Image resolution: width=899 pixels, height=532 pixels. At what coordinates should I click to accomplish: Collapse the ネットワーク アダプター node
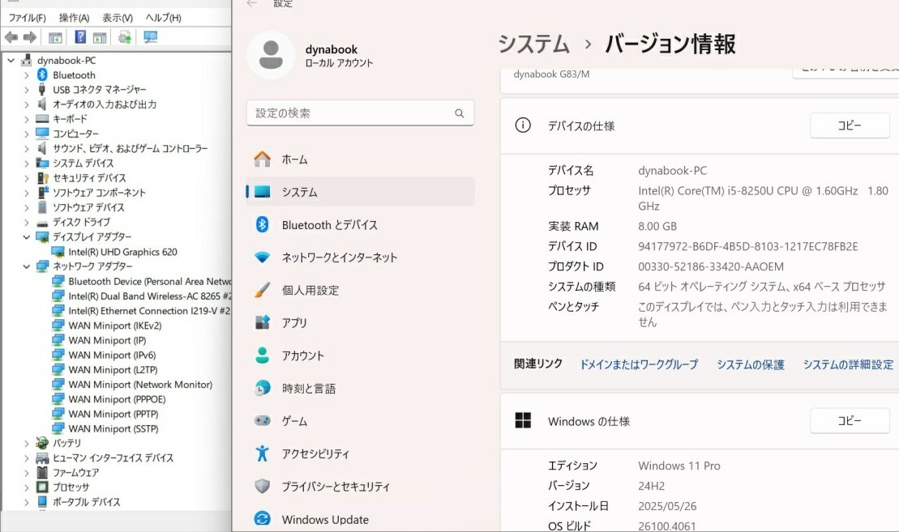(x=27, y=266)
